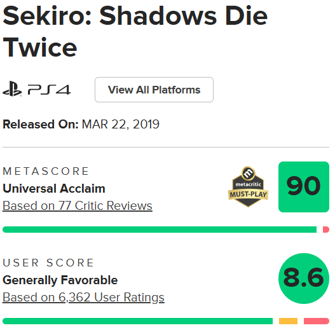Image resolution: width=335 pixels, height=330 pixels.
Task: Click the PS4 platform wordmark
Action: pos(49,90)
